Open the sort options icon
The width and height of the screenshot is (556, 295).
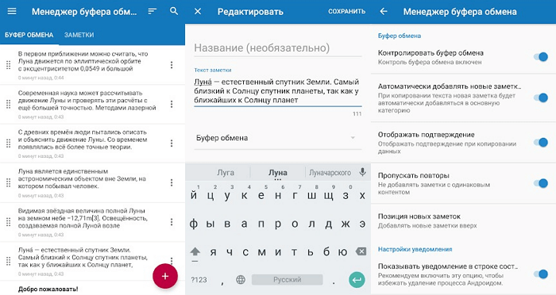click(x=153, y=11)
